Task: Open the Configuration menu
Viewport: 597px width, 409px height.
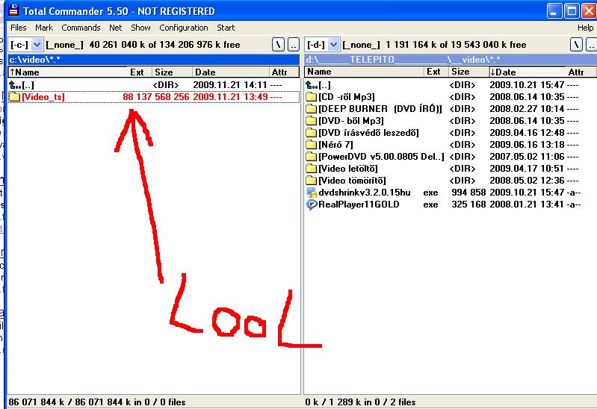Action: (x=184, y=28)
